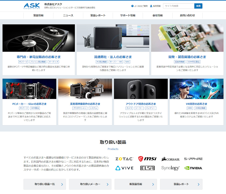The width and height of the screenshot is (226, 194).
Task: Click the Products subtitle text
Action: pos(113,149)
